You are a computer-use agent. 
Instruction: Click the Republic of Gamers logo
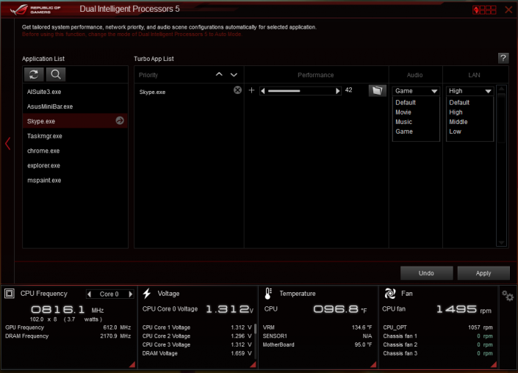coord(35,10)
